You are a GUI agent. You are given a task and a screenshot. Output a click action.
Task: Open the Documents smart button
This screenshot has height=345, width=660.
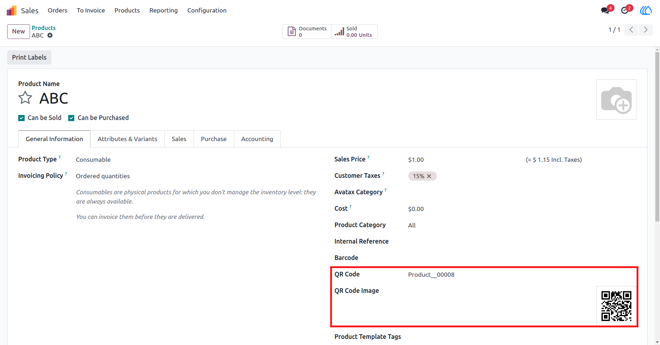pyautogui.click(x=307, y=31)
